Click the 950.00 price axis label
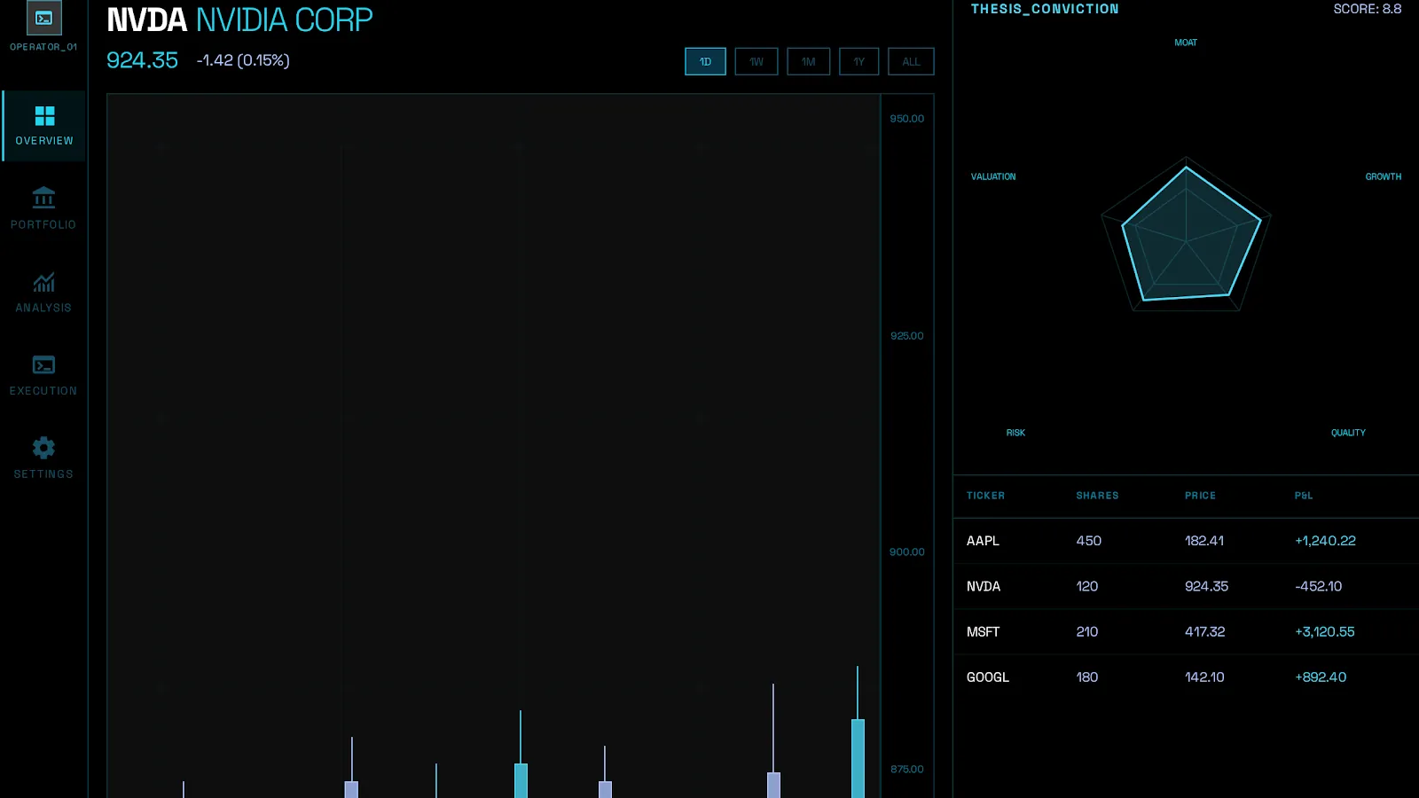 click(x=906, y=119)
